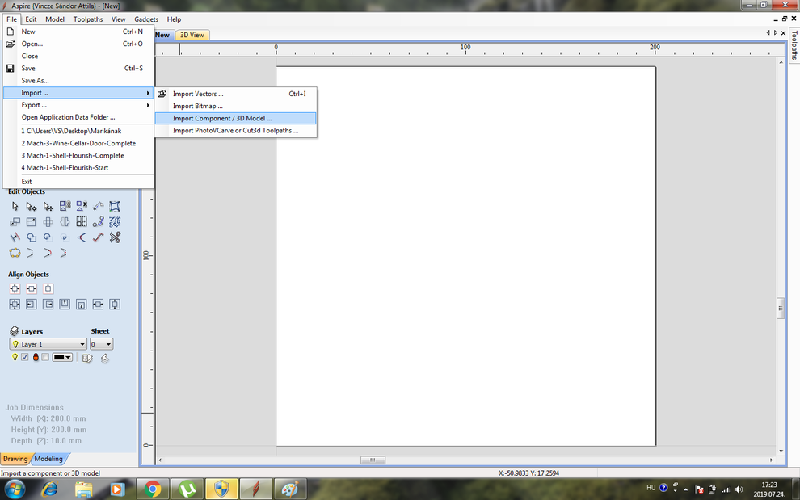The image size is (800, 500).
Task: Click the insert new layer icon
Action: coord(88,358)
